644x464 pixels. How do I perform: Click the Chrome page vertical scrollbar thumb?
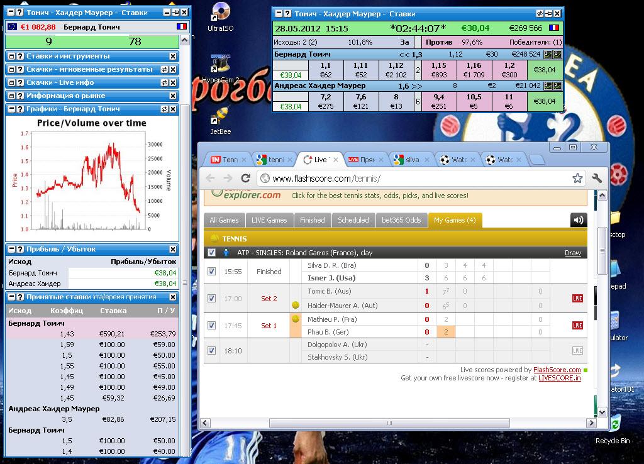tap(602, 251)
